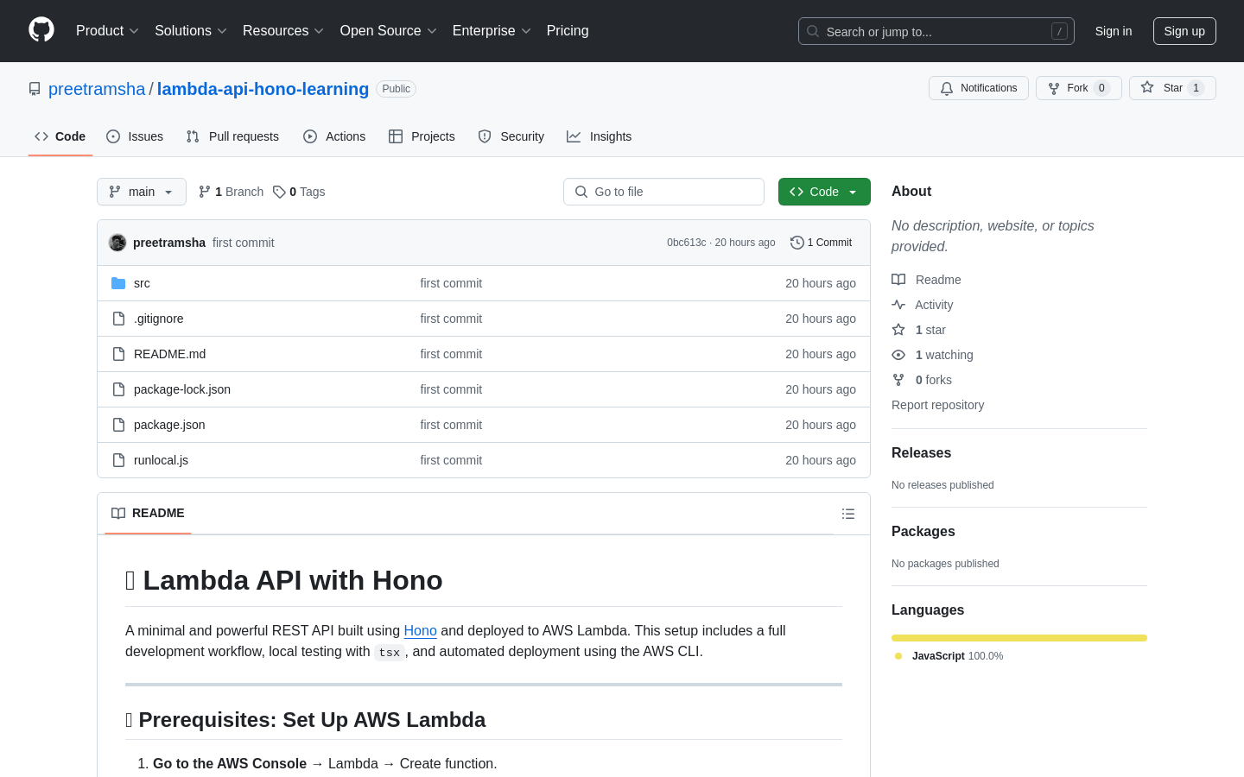Open lambda-api-hono-learning repository link
Image resolution: width=1244 pixels, height=777 pixels.
point(263,89)
